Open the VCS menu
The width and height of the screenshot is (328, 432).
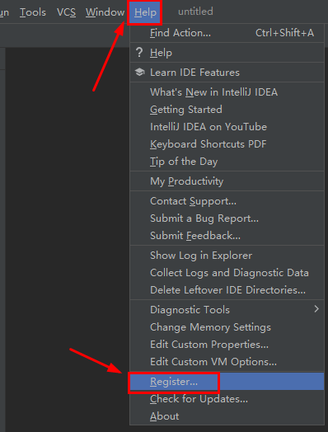pyautogui.click(x=66, y=12)
